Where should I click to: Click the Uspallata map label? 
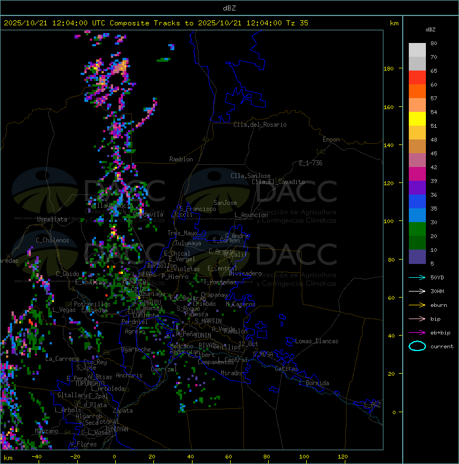pyautogui.click(x=52, y=219)
